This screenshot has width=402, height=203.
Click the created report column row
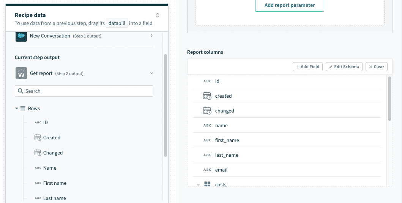click(x=287, y=96)
